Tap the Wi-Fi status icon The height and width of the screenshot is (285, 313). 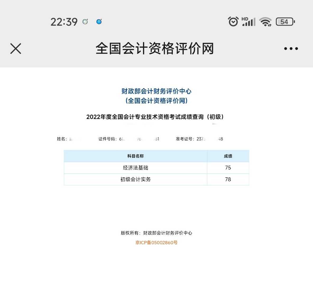click(x=265, y=22)
